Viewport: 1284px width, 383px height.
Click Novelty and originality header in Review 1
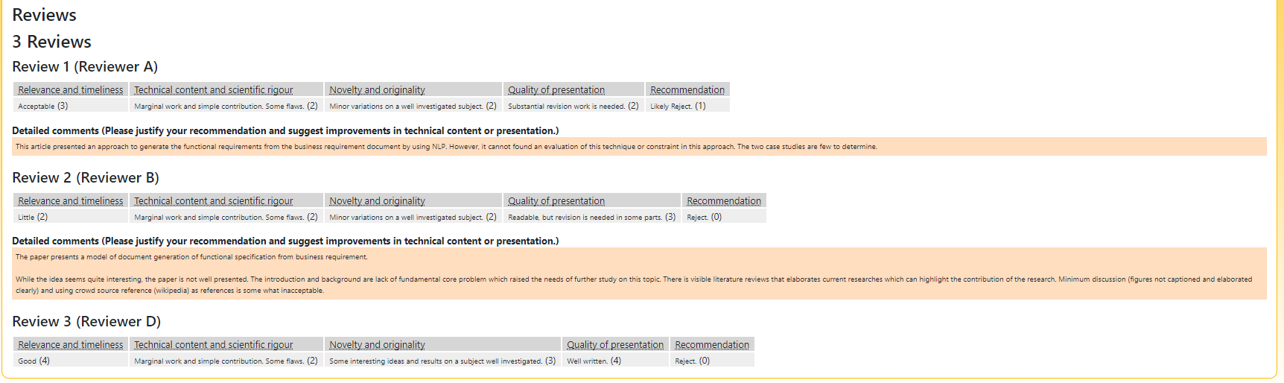point(377,90)
